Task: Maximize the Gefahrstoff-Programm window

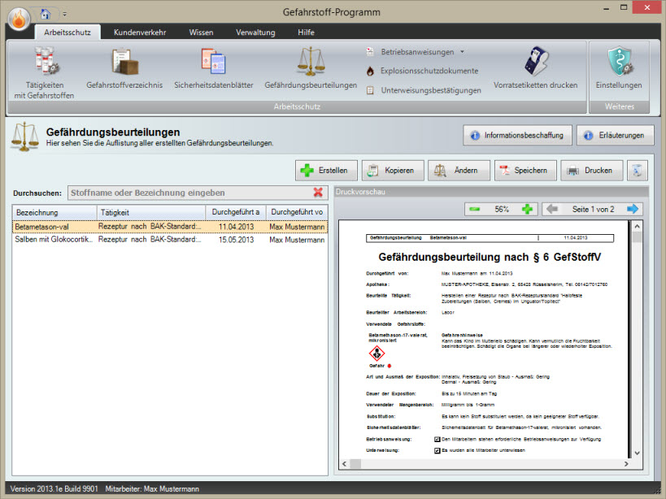Action: pyautogui.click(x=624, y=7)
